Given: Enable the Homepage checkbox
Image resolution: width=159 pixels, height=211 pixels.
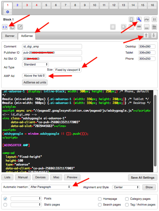Looking at the screenshot, I should (100, 199).
